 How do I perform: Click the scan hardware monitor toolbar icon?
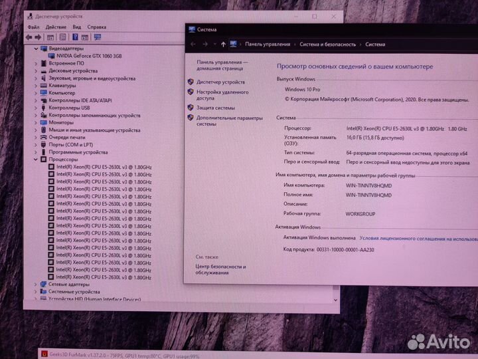[98, 37]
